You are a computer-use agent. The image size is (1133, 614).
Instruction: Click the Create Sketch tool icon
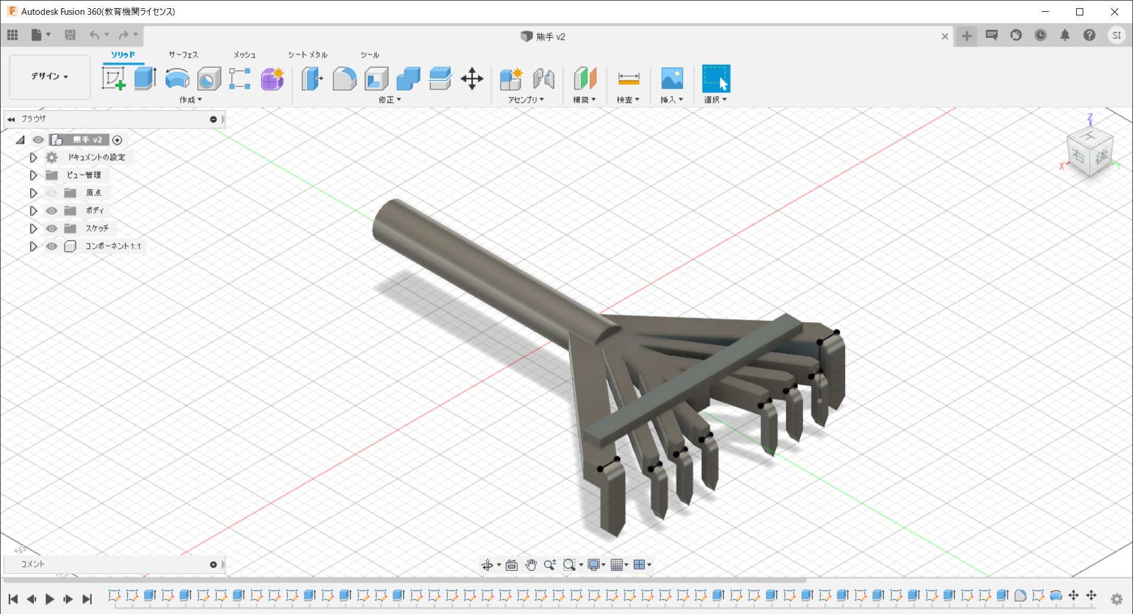coord(113,78)
